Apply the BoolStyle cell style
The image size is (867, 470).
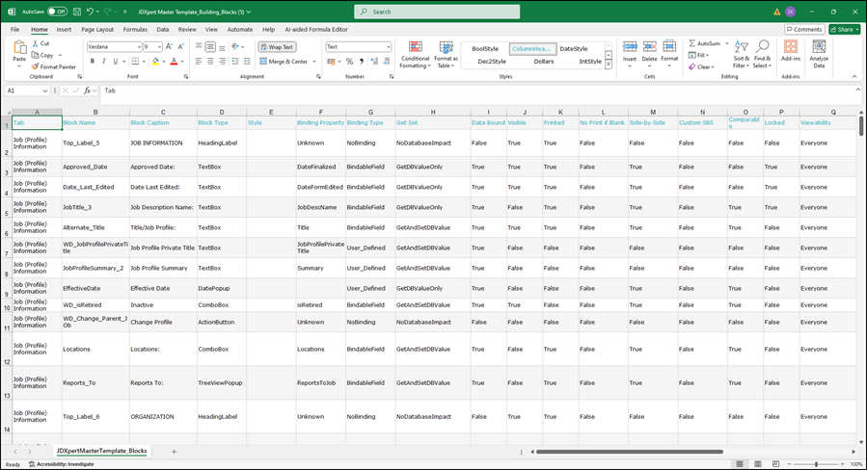click(x=485, y=48)
